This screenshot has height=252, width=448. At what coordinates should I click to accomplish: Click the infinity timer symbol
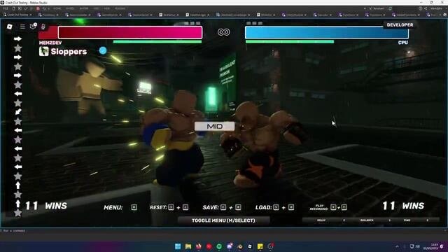point(224,32)
